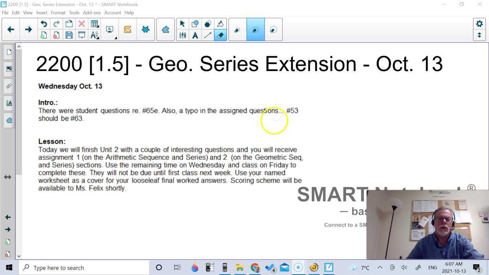Toggle the sidebar to the opposite side
489x275 pixels.
(x=7, y=176)
